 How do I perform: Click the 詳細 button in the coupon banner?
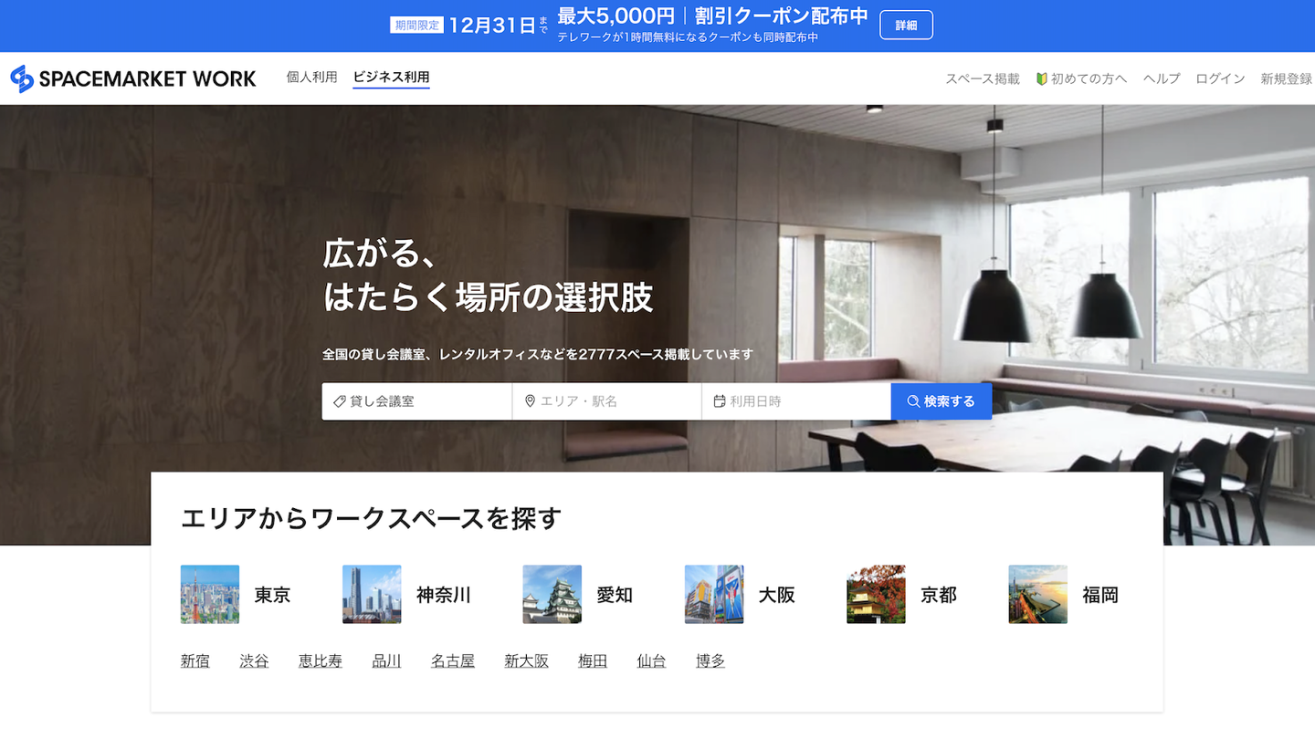(906, 26)
